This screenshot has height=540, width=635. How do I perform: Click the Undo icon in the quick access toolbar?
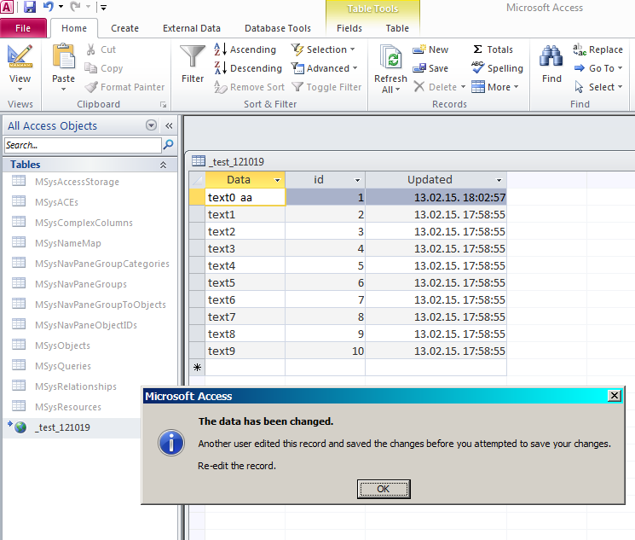click(49, 7)
